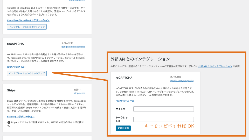
Task: Click the Turnstile card's インテグレーションのセットアップ button
Action: coord(27,27)
